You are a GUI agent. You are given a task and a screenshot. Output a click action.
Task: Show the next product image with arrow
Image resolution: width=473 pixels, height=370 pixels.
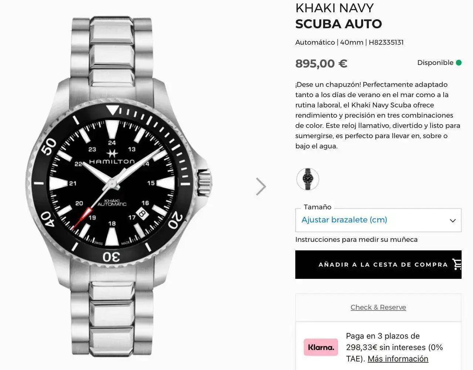(x=261, y=186)
